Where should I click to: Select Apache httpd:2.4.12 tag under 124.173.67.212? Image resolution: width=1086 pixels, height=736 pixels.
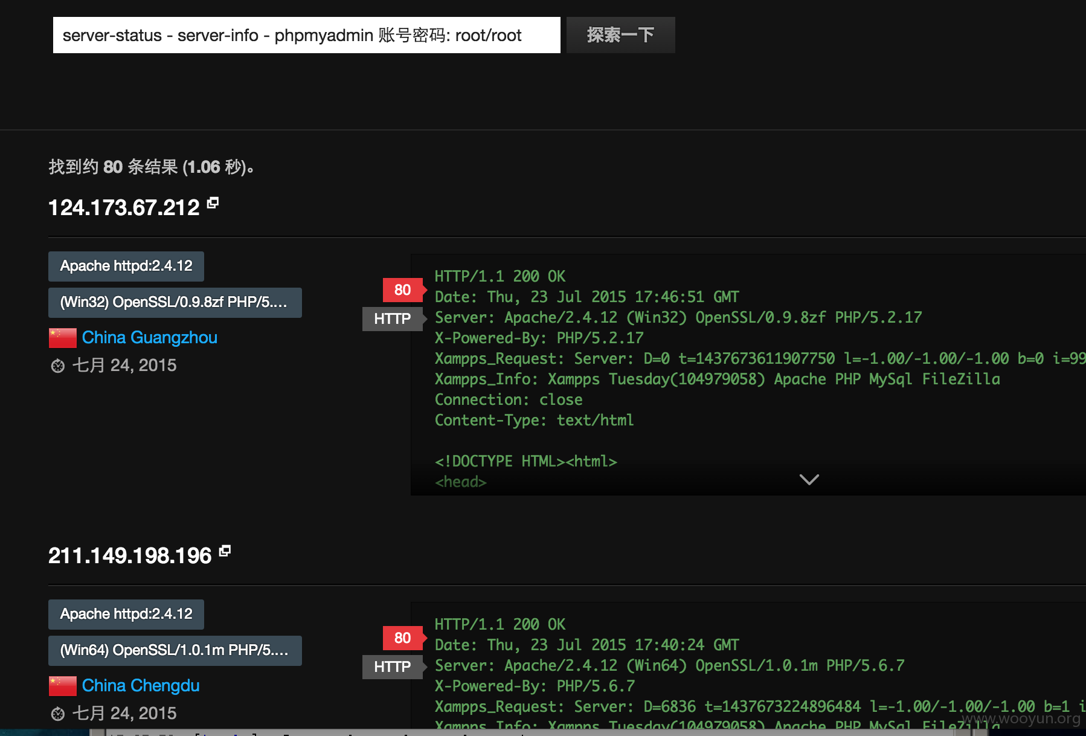click(126, 266)
